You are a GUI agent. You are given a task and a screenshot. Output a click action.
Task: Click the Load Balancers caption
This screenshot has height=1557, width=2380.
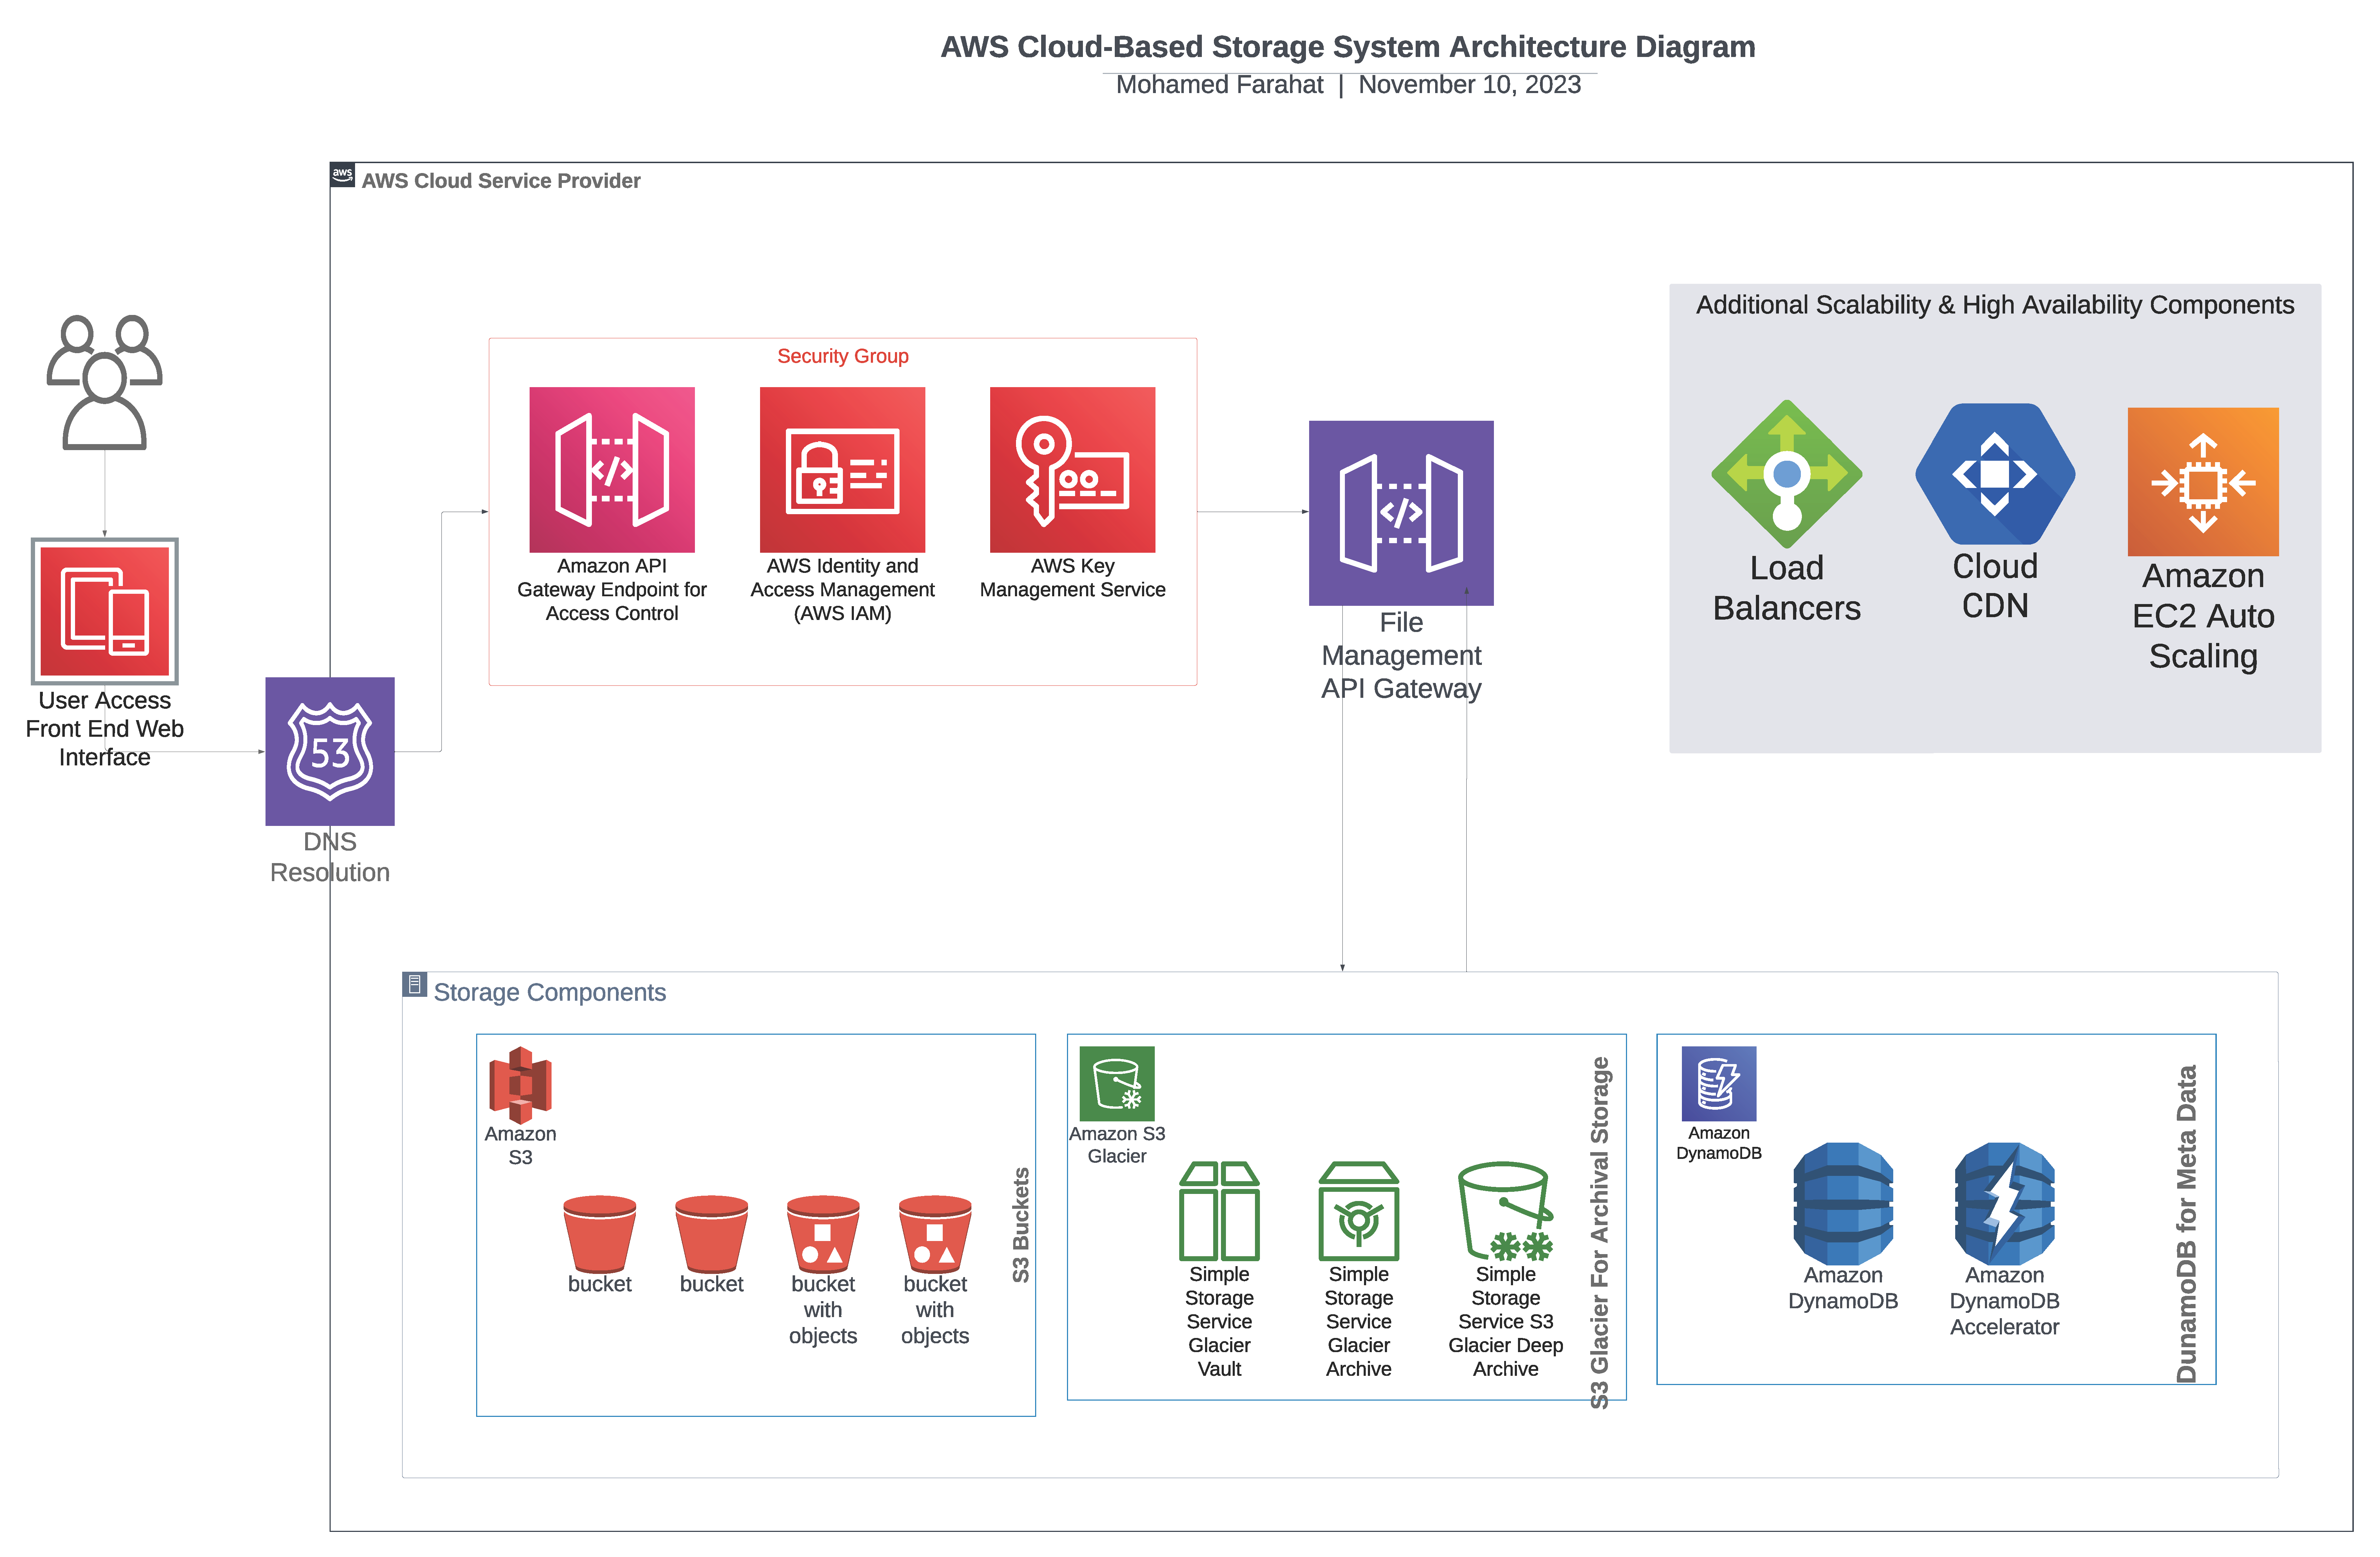(1787, 588)
